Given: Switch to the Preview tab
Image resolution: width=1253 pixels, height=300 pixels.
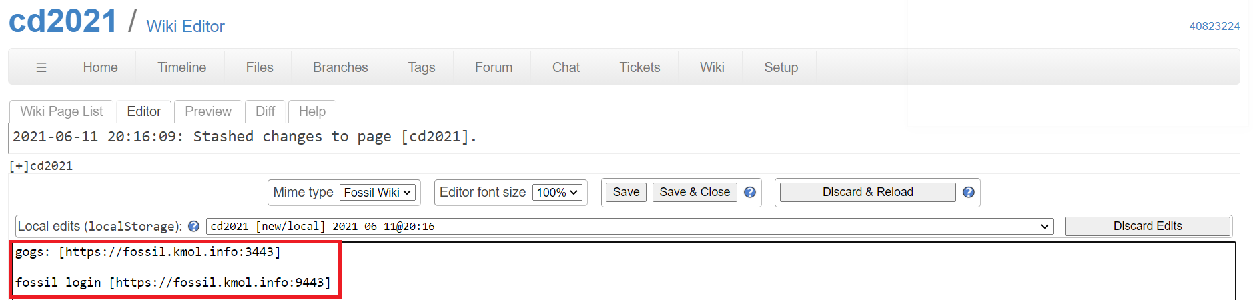Looking at the screenshot, I should 208,111.
